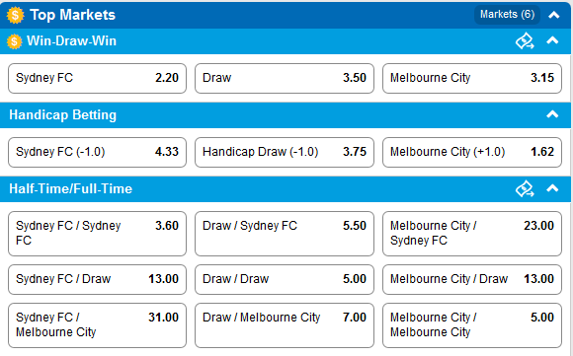Collapse the Handicap Betting market
The width and height of the screenshot is (573, 356).
(x=552, y=114)
